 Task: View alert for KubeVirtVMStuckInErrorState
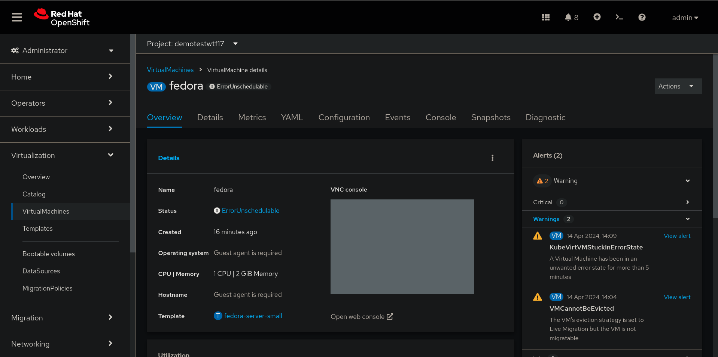click(677, 236)
